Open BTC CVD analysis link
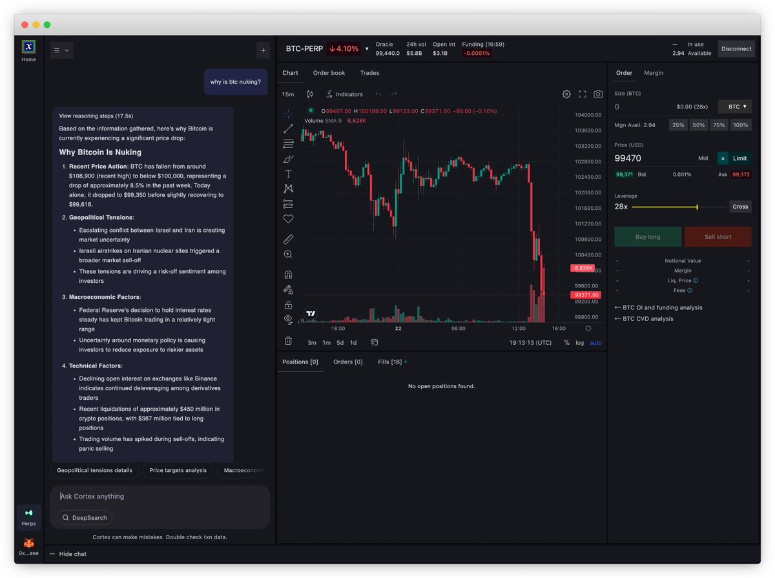The height and width of the screenshot is (578, 775). [x=643, y=318]
